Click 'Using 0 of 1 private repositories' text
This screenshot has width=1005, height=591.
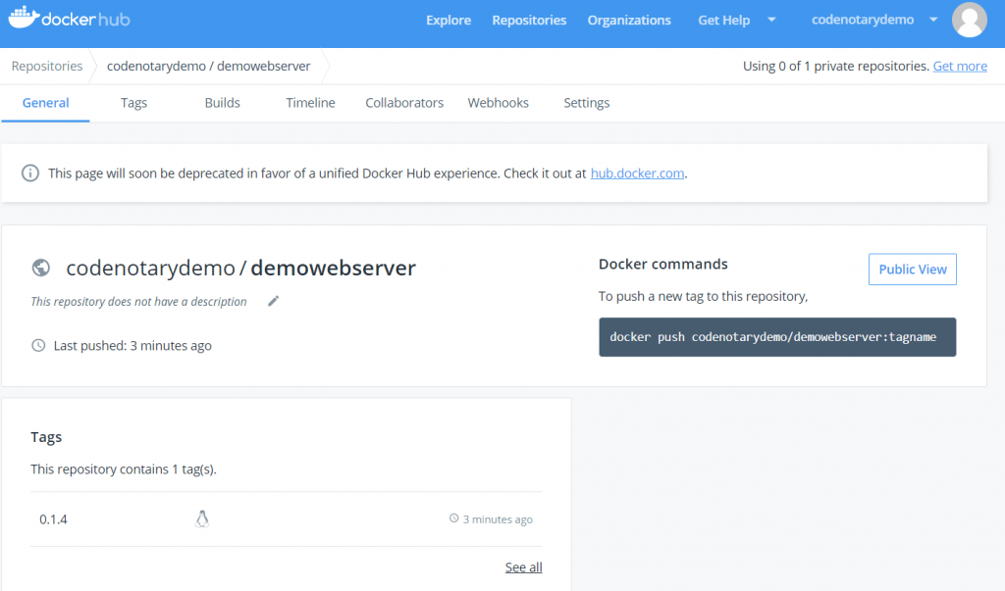pyautogui.click(x=836, y=66)
